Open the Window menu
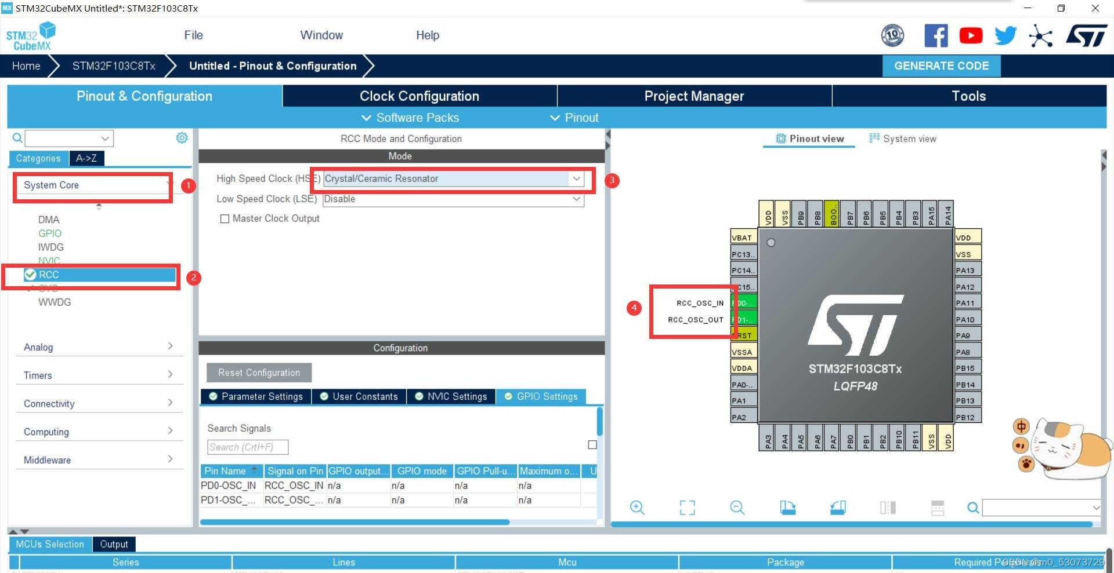This screenshot has width=1114, height=573. (321, 35)
